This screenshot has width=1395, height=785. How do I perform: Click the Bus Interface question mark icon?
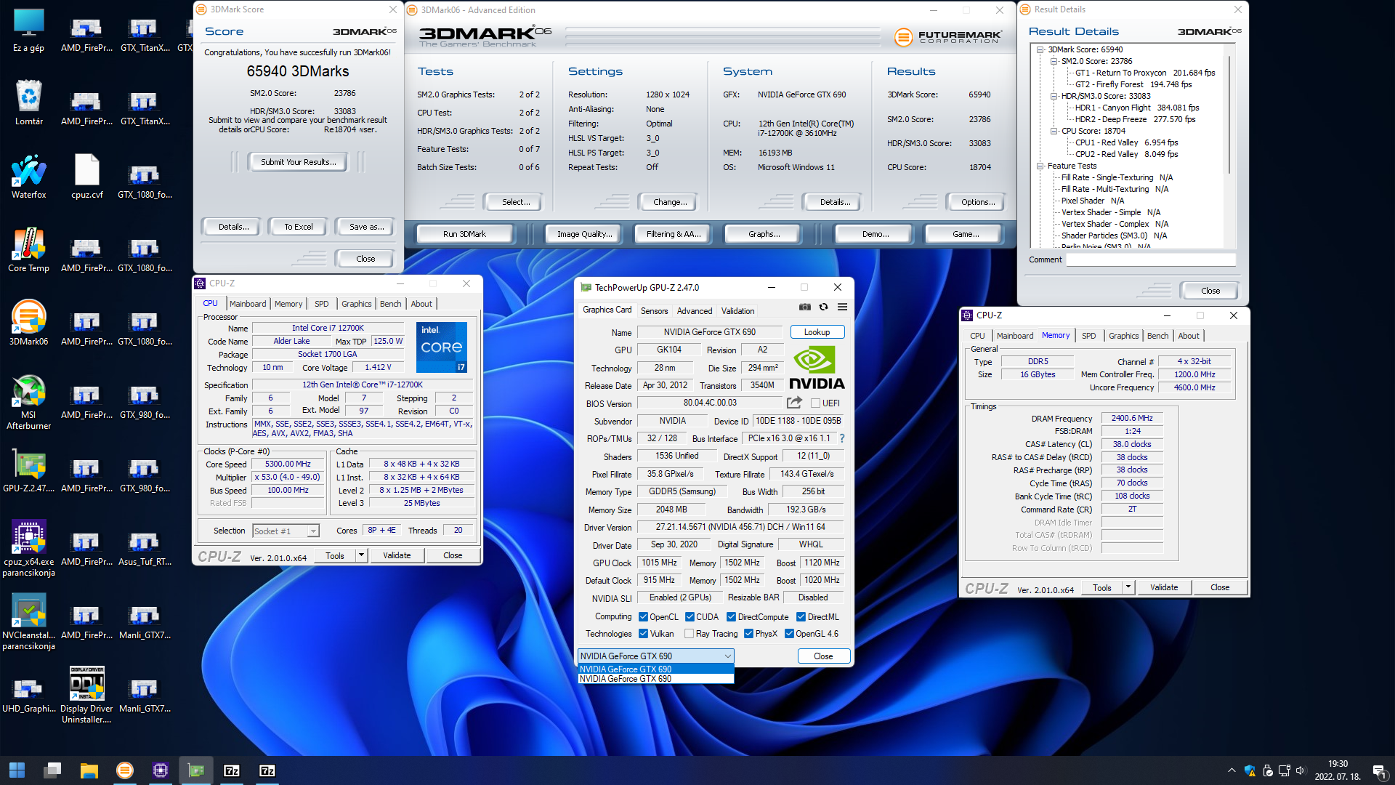point(842,438)
